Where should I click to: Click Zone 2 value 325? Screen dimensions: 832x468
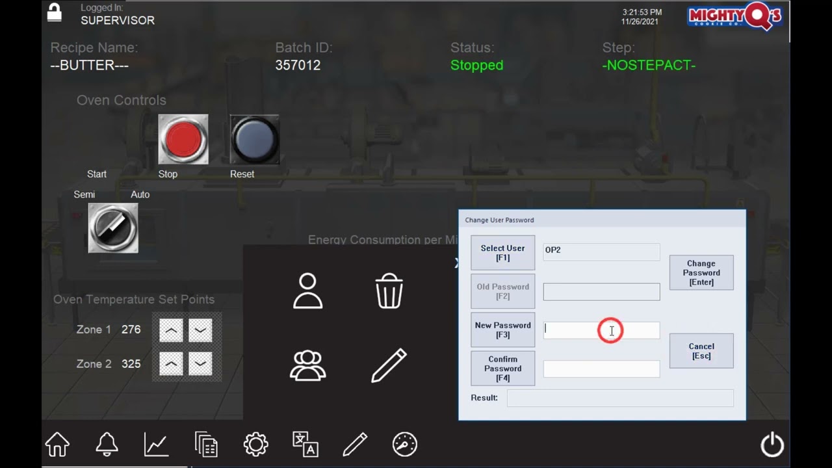tap(131, 364)
